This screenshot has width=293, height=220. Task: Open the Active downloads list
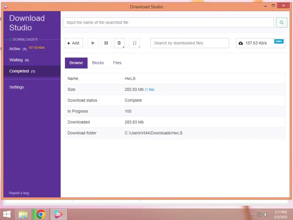[18, 49]
